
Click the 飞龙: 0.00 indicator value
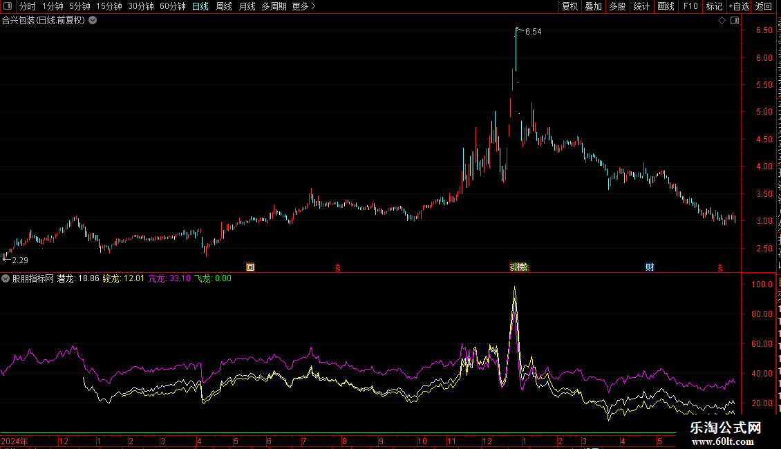213,279
